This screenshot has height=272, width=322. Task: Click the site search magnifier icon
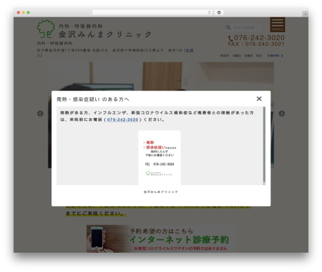[x=228, y=28]
